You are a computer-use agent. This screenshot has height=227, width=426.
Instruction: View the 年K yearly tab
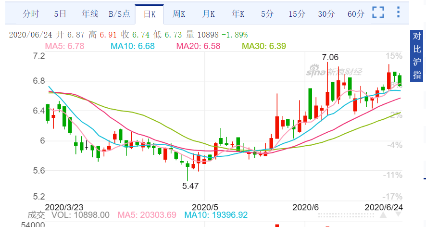coord(238,14)
